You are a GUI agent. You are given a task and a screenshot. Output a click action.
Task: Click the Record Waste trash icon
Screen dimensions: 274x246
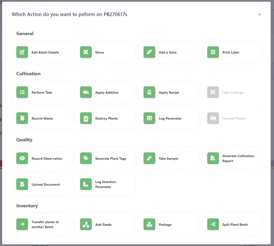22,118
